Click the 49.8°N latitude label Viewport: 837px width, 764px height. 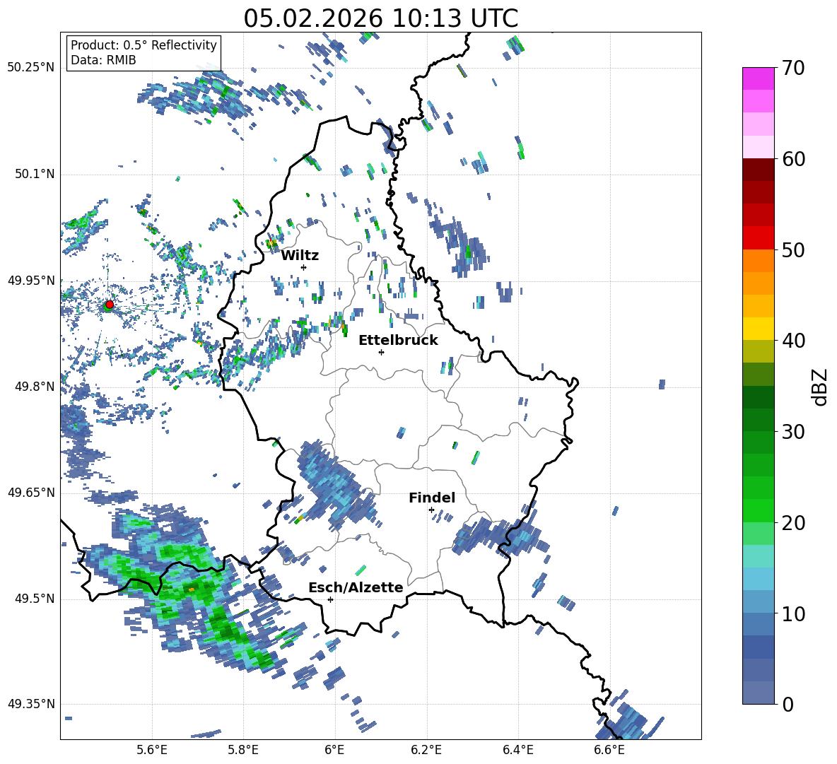(x=35, y=387)
